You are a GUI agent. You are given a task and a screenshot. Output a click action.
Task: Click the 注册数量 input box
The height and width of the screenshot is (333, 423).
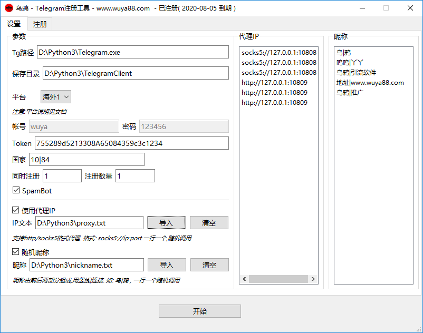[x=135, y=175]
